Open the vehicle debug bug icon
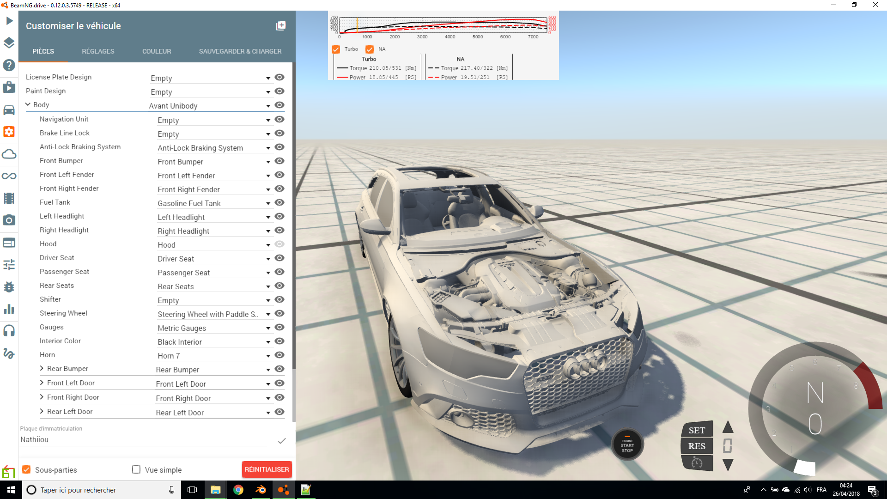The width and height of the screenshot is (887, 499). (9, 287)
